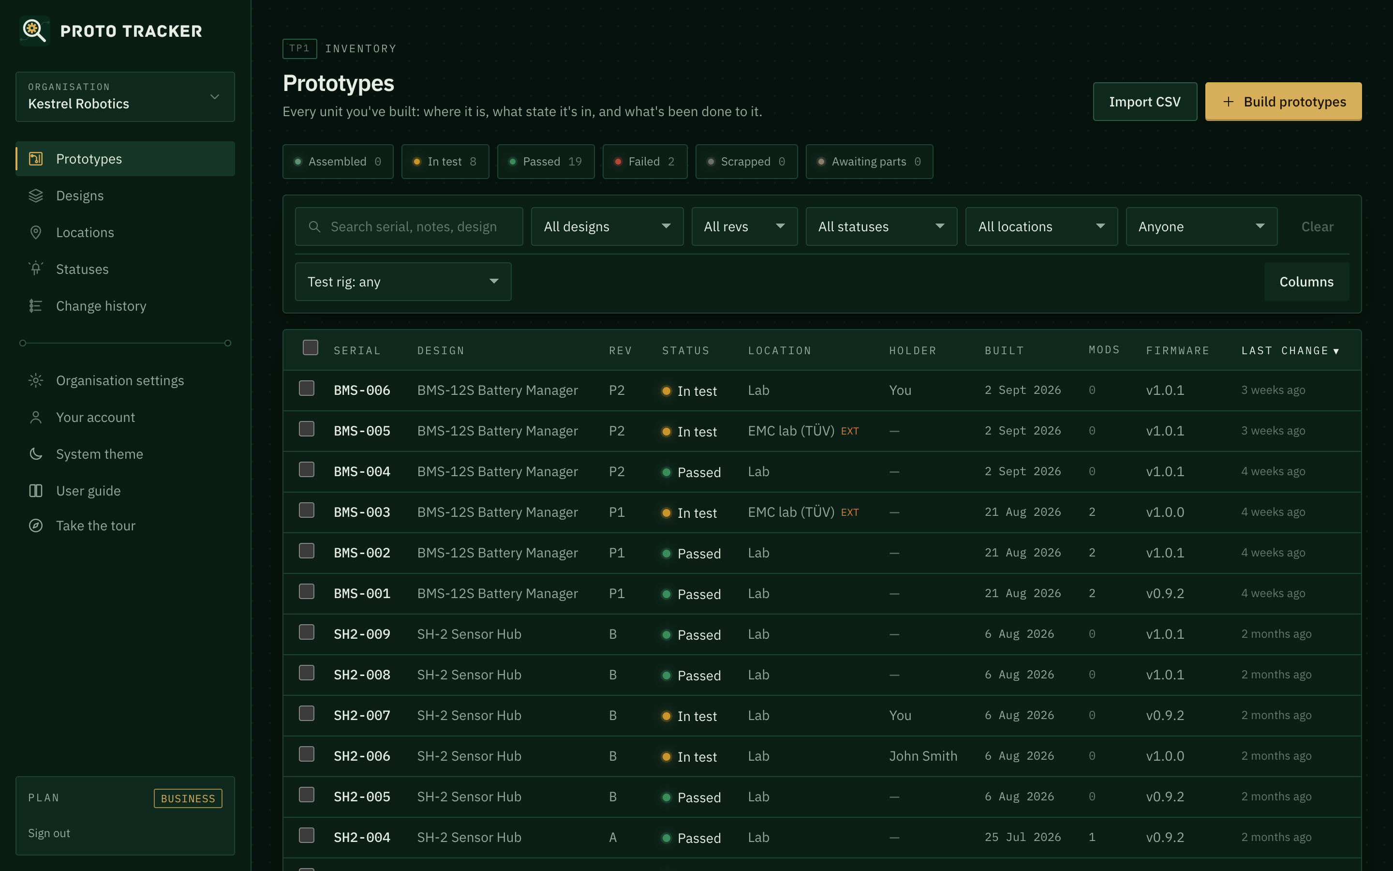Focus the Search serial, notes, design field
This screenshot has width=1393, height=871.
pos(409,226)
